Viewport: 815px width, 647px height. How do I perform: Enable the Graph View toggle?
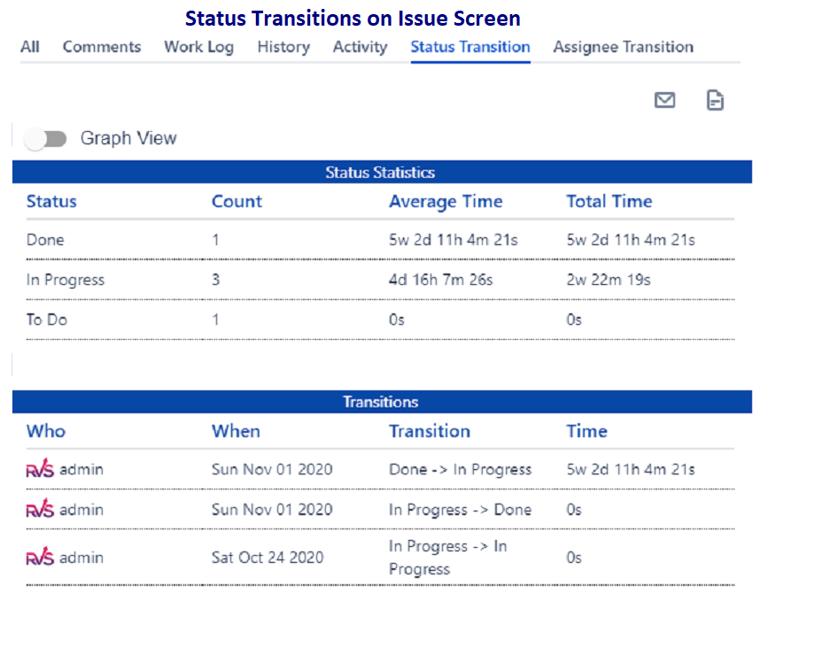coord(44,138)
